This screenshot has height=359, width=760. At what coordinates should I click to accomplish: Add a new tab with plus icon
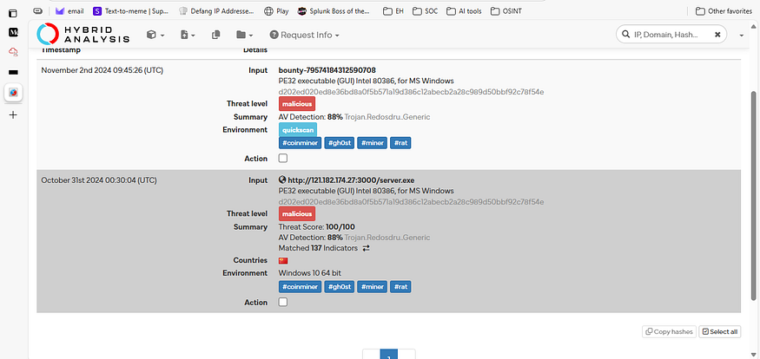point(13,114)
